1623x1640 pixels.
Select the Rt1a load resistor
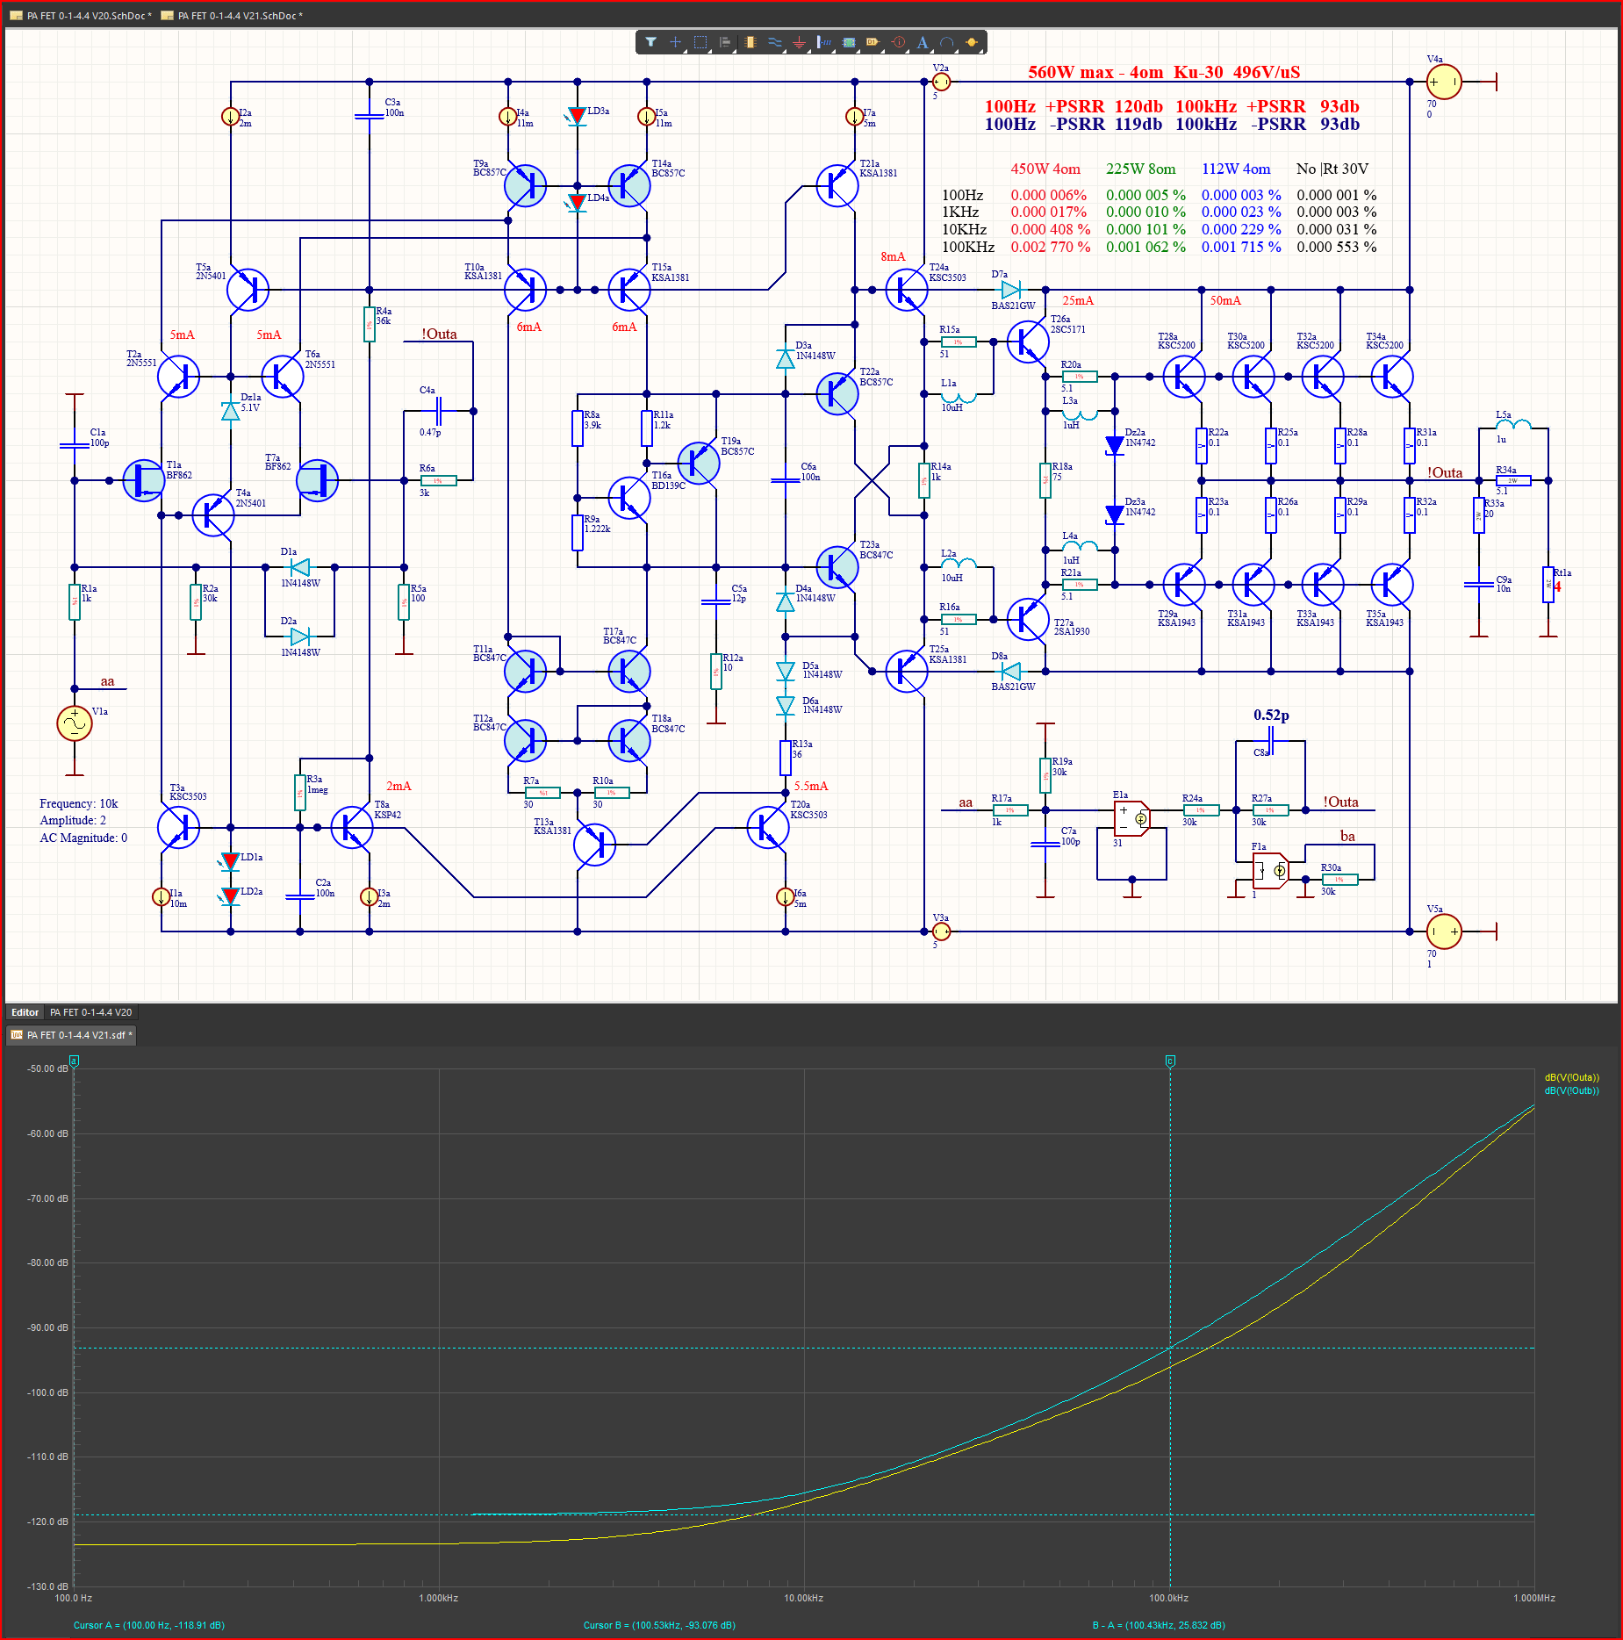coord(1548,585)
